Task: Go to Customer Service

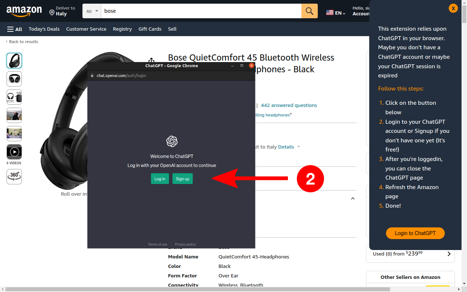Action: (86, 29)
